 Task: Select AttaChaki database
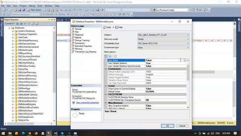click(23, 37)
